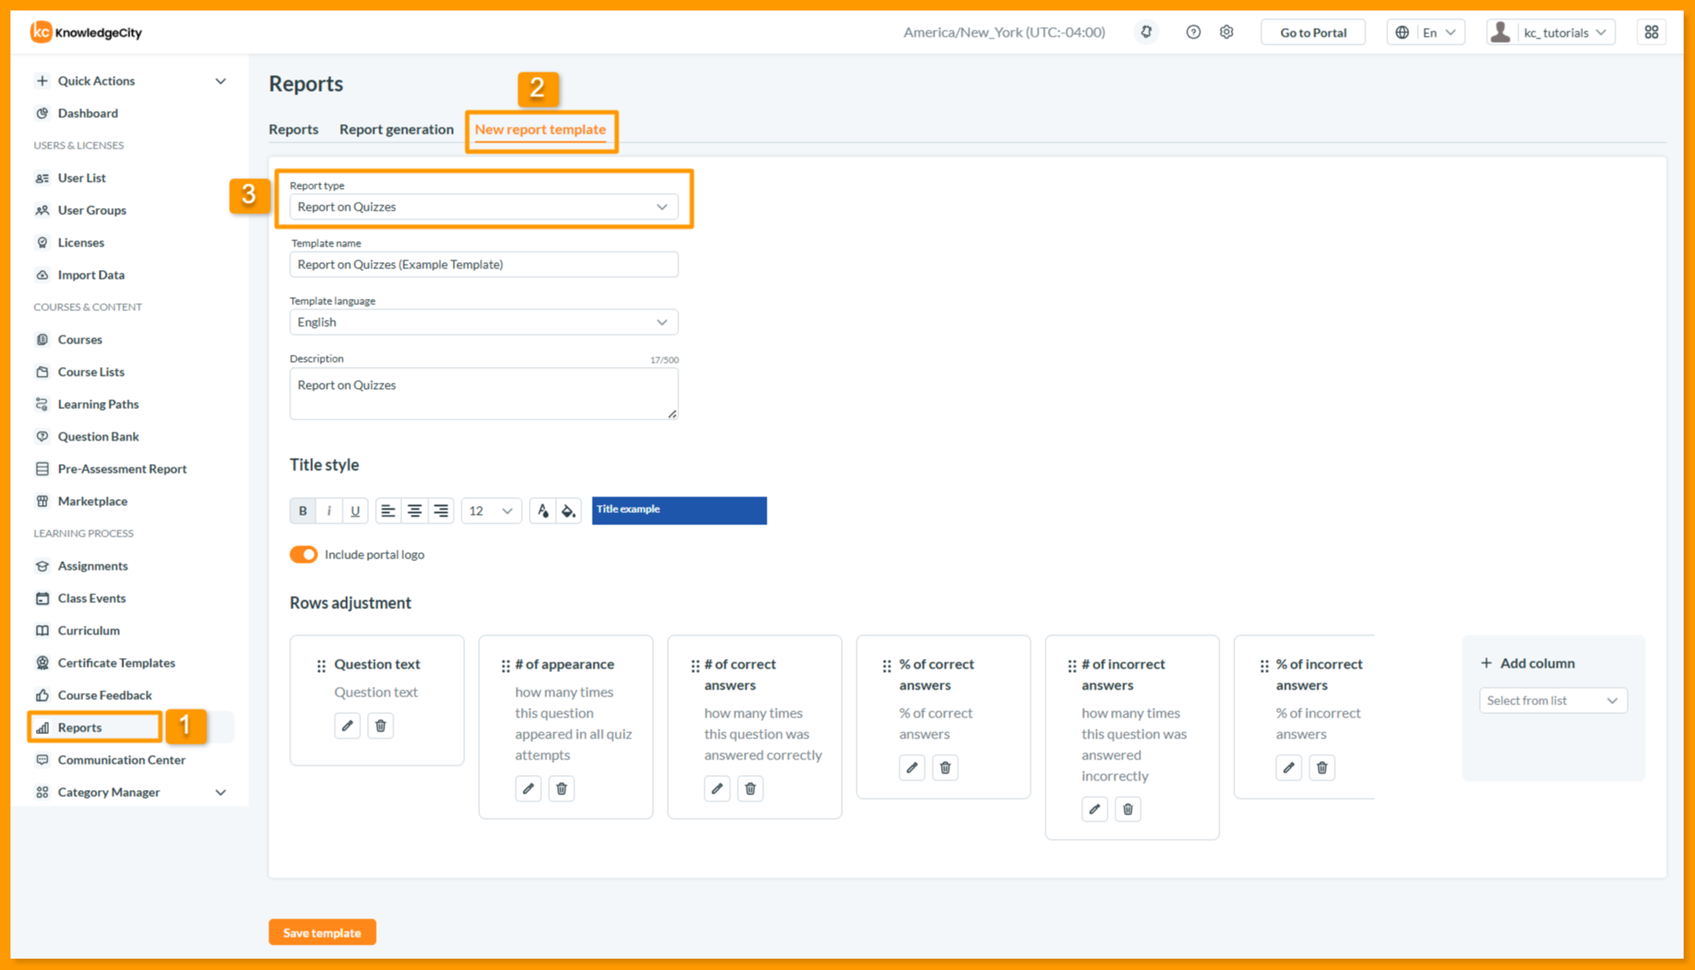Align title text to center
The width and height of the screenshot is (1695, 970).
click(414, 511)
